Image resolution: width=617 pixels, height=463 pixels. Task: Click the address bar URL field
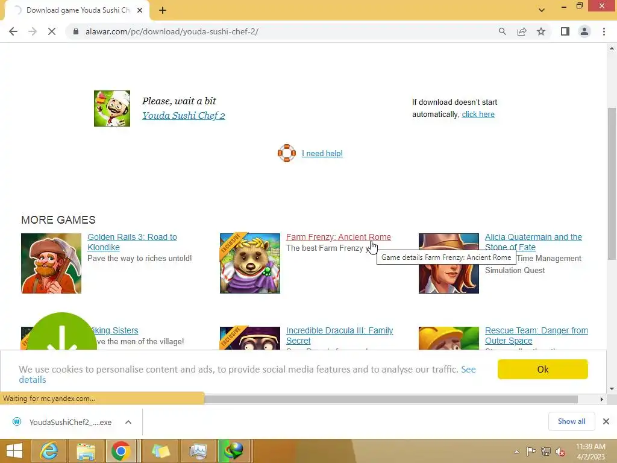coord(283,31)
